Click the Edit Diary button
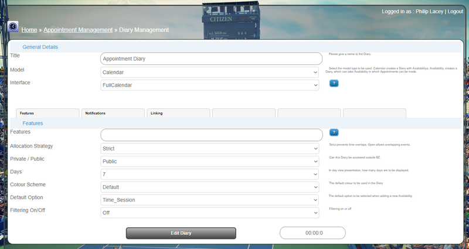The image size is (469, 249). 181,233
